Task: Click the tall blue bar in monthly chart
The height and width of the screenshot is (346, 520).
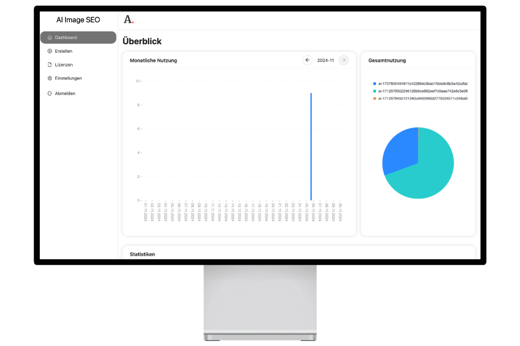Action: tap(311, 146)
